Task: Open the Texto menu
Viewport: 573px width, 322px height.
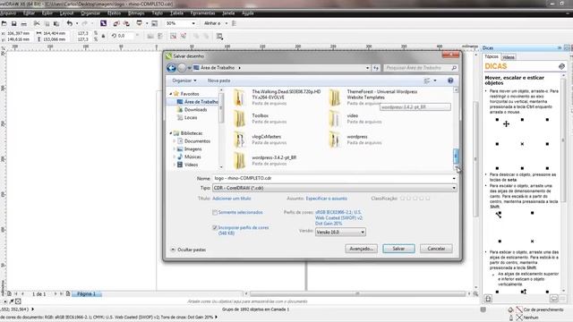Action: [x=158, y=13]
